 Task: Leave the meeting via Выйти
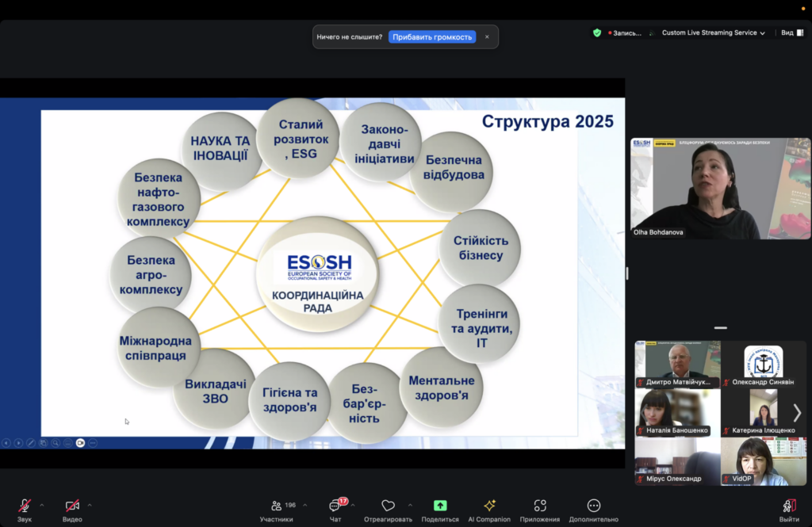tap(789, 506)
